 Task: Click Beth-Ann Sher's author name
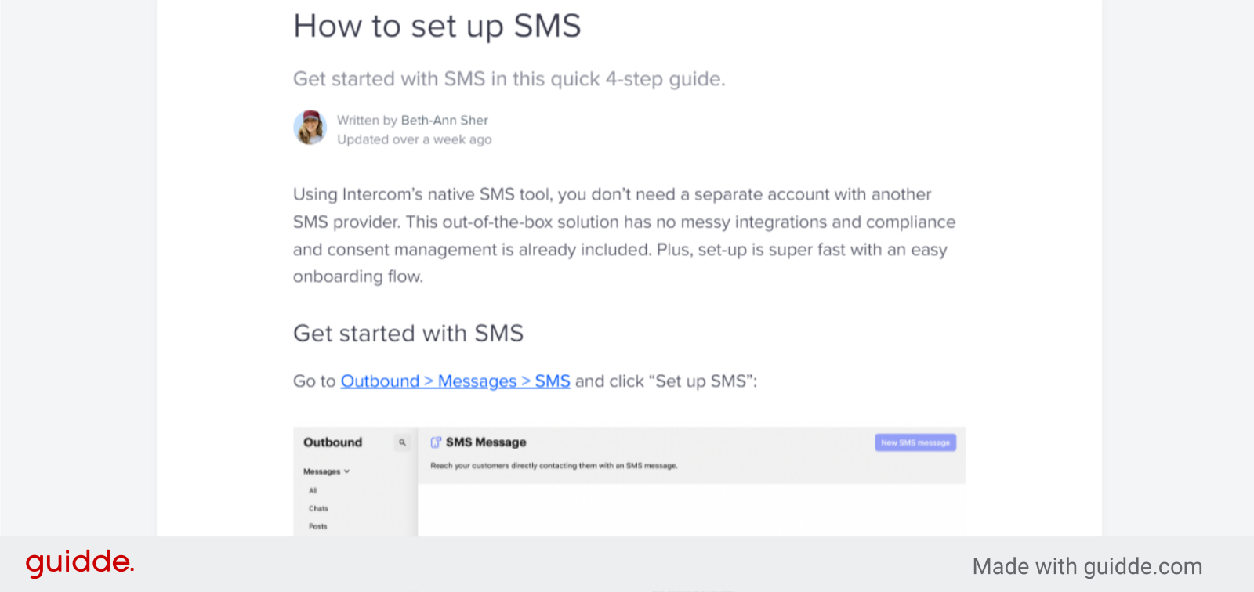(444, 120)
